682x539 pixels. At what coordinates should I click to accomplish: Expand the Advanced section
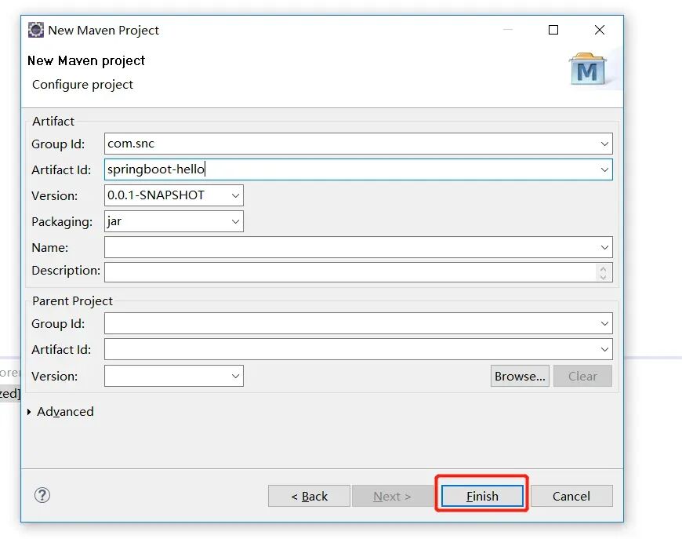coord(29,411)
